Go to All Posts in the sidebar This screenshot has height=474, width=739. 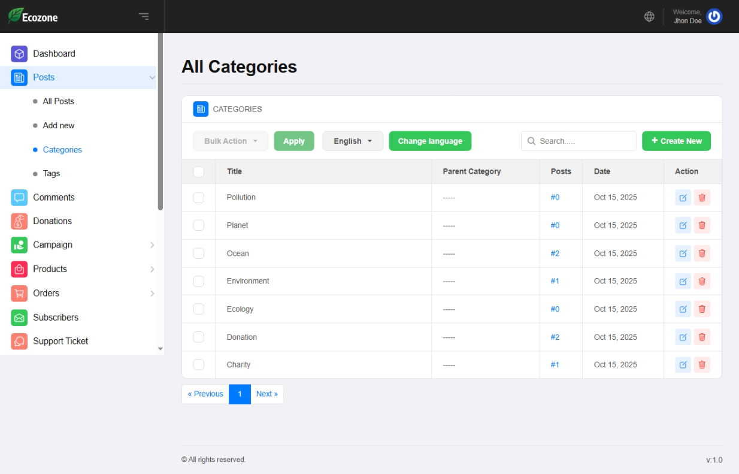58,101
